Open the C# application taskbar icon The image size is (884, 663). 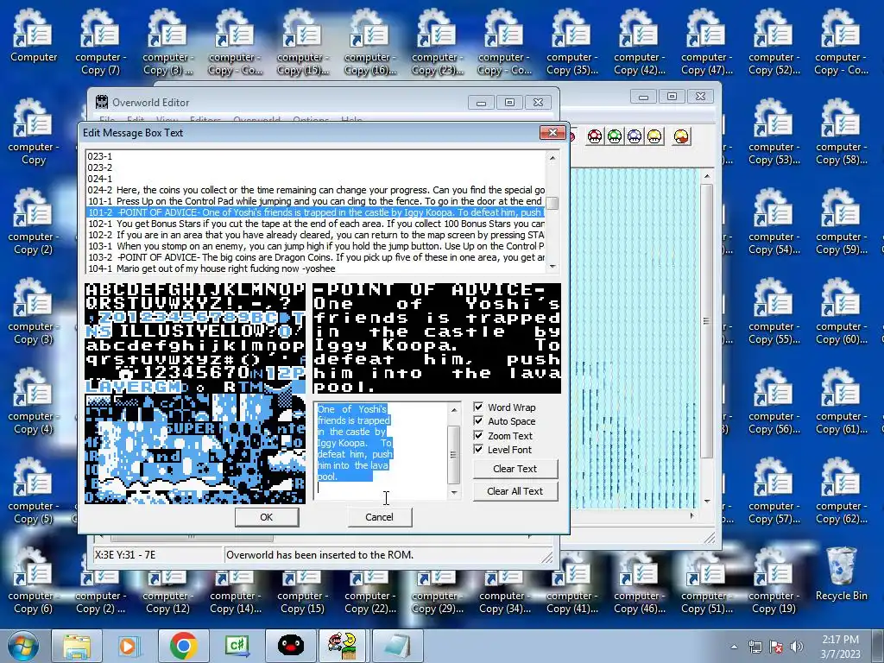click(237, 646)
